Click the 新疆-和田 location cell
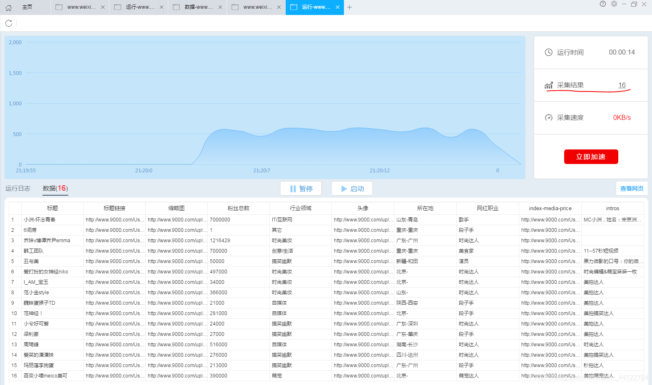The height and width of the screenshot is (385, 652). pyautogui.click(x=426, y=261)
